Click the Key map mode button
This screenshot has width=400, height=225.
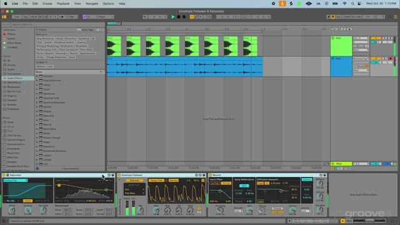[x=339, y=17]
